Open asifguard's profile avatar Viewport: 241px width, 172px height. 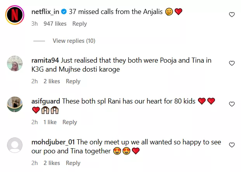pos(15,104)
